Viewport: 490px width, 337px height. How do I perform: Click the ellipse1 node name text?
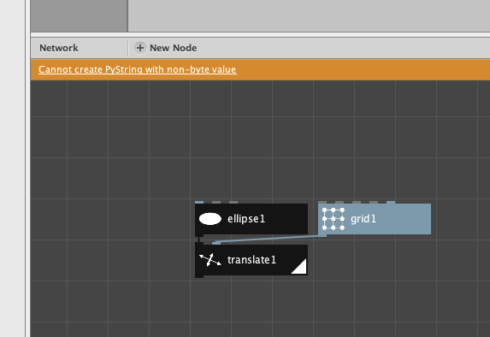point(246,219)
